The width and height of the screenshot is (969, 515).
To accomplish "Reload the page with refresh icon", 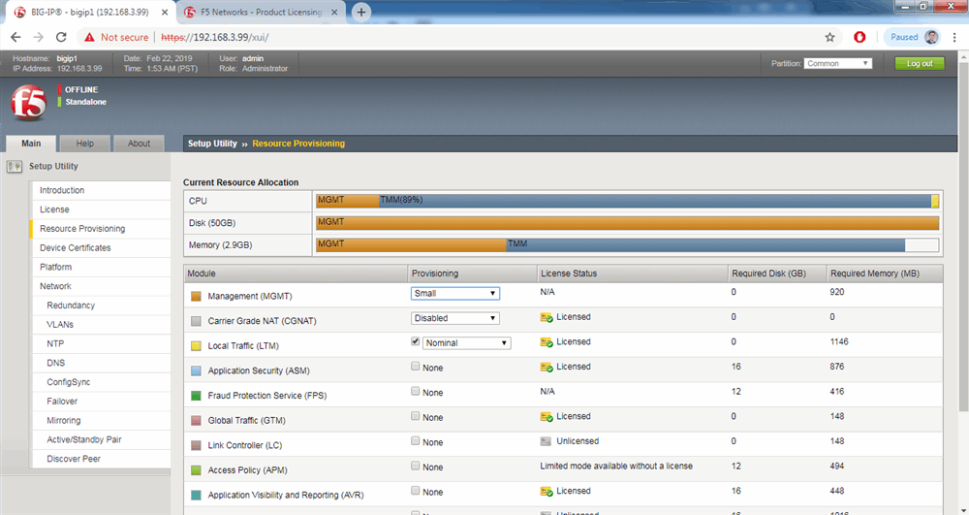I will click(60, 37).
